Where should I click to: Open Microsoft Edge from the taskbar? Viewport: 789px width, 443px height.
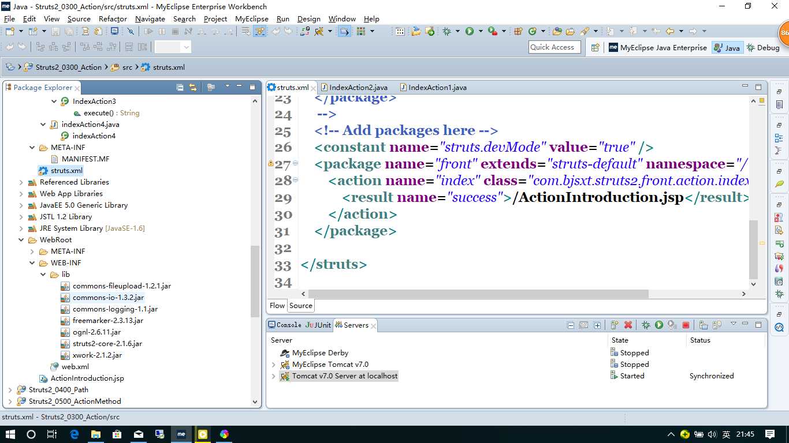click(x=75, y=434)
